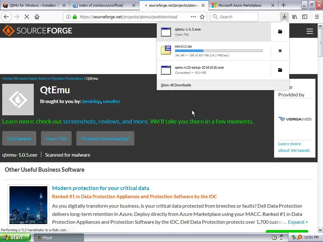The height and width of the screenshot is (242, 323).
Task: Open the SourceForge site hamburger menu
Action: [x=310, y=31]
